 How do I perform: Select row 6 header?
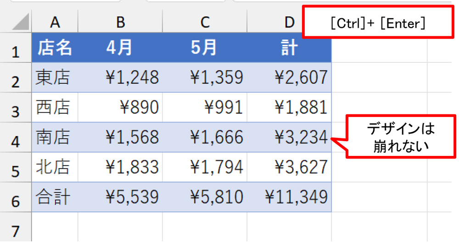coord(16,197)
